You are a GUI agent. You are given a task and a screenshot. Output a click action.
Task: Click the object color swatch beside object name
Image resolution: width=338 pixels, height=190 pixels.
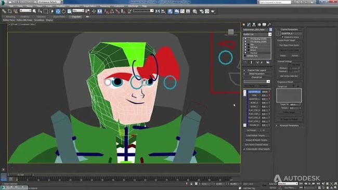pyautogui.click(x=270, y=30)
